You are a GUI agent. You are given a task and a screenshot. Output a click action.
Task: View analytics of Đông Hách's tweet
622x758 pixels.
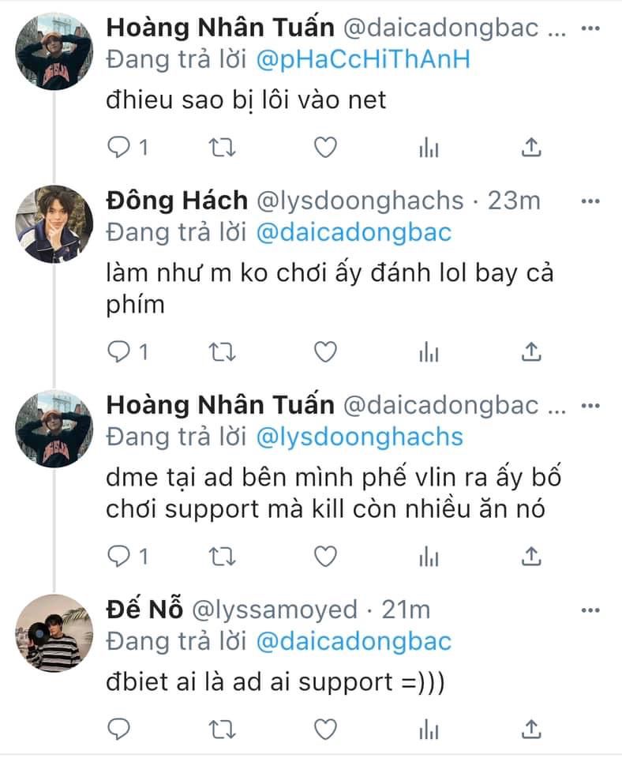click(x=429, y=352)
